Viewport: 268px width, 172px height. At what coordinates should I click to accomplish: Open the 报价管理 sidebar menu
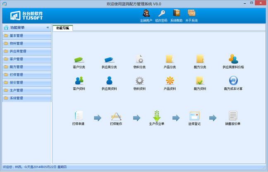26,83
